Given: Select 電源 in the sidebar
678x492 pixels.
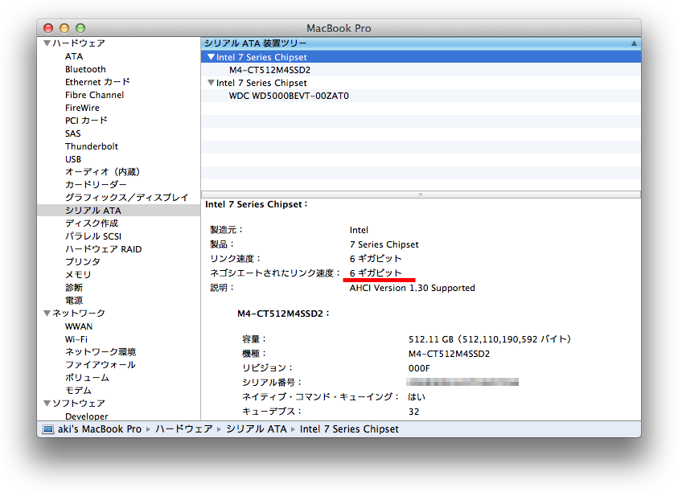Looking at the screenshot, I should [x=74, y=300].
